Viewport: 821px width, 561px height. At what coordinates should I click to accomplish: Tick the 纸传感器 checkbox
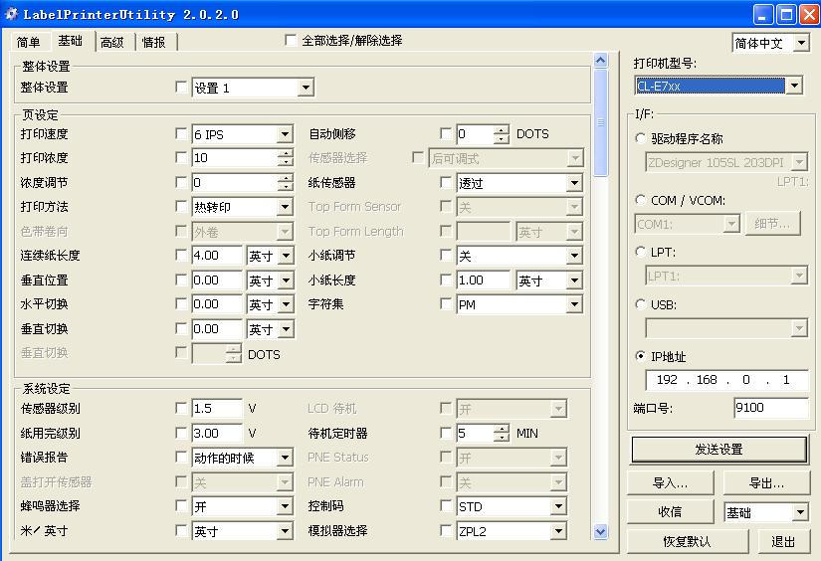pyautogui.click(x=446, y=182)
